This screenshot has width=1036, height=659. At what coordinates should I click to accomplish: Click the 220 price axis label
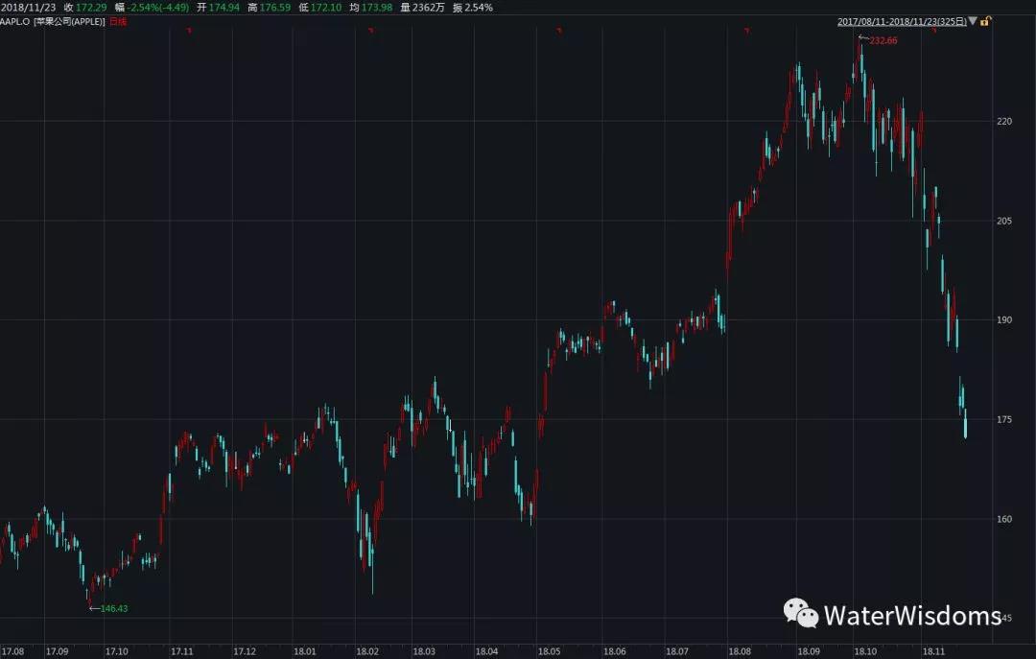pyautogui.click(x=1004, y=121)
